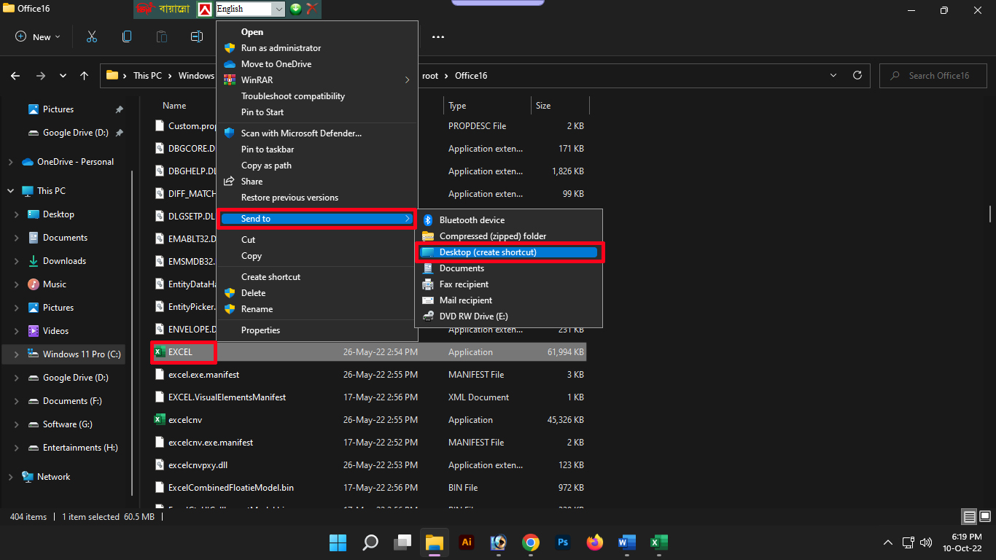Go back using the back arrow
Viewport: 996px width, 560px height.
[16, 75]
